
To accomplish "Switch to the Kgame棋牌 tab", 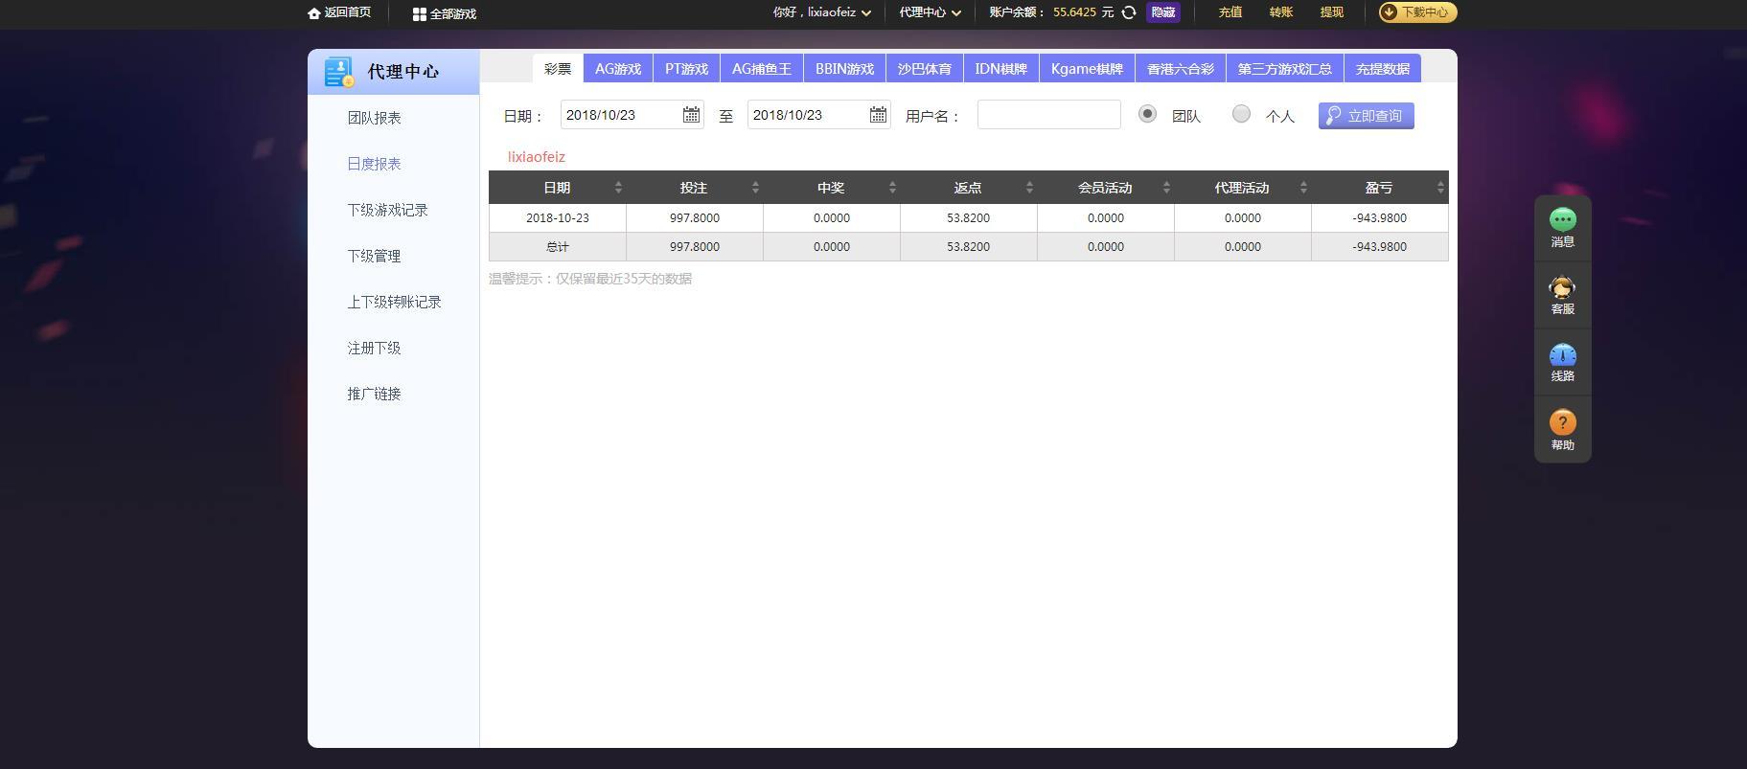I will click(x=1087, y=68).
